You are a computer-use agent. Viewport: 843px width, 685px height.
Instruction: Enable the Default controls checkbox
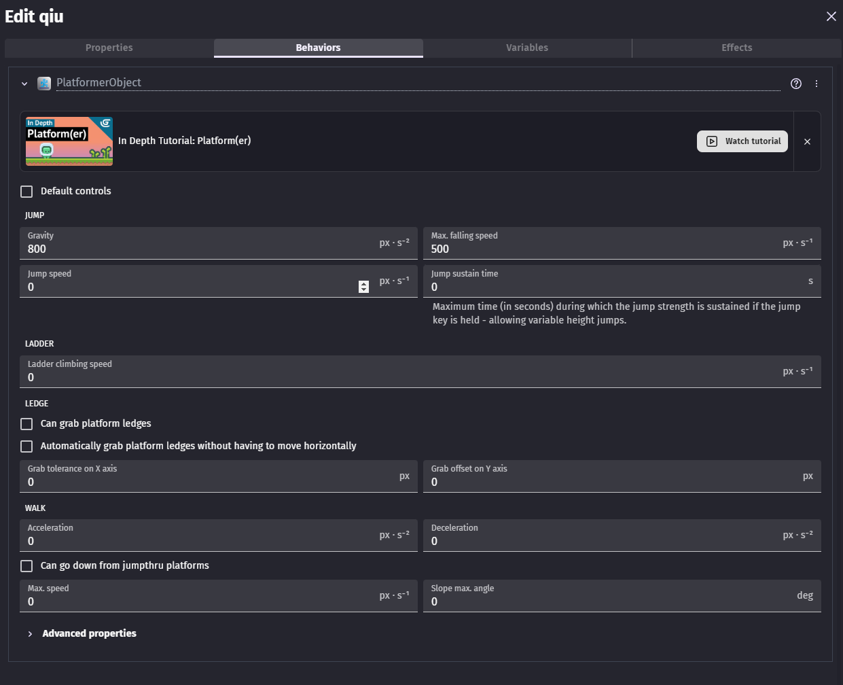(x=26, y=192)
